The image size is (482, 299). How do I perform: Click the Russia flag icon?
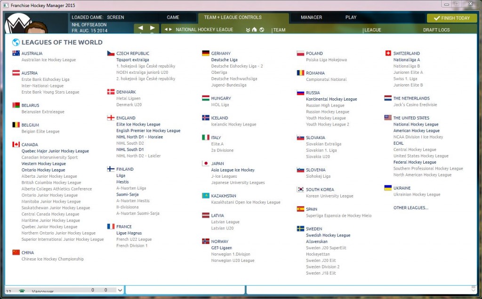300,93
